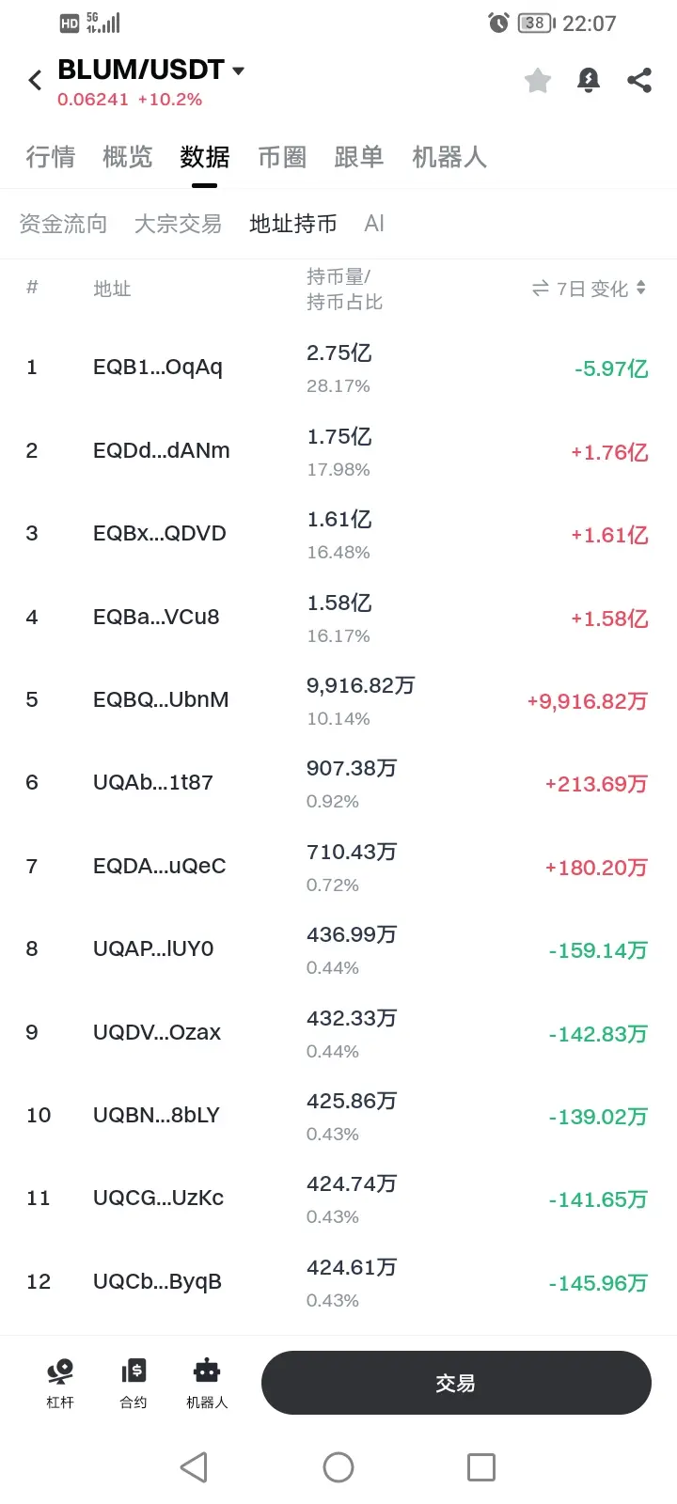Image resolution: width=677 pixels, height=1504 pixels.
Task: Toggle the favorite star icon
Action: tap(538, 81)
